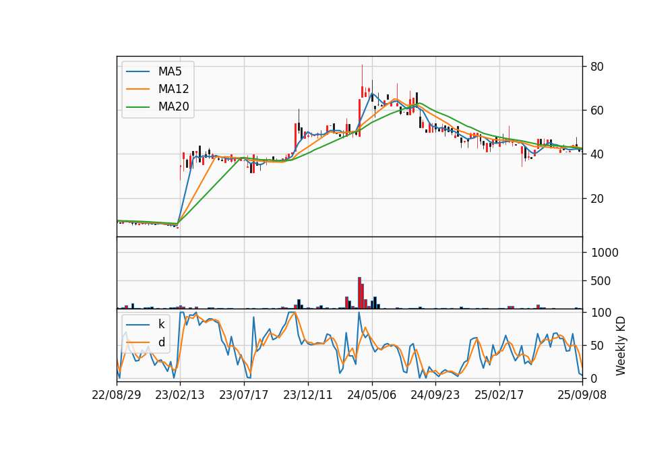Viewport: 647px width, 465px height.
Task: Click the price axis label 80
Action: point(596,67)
